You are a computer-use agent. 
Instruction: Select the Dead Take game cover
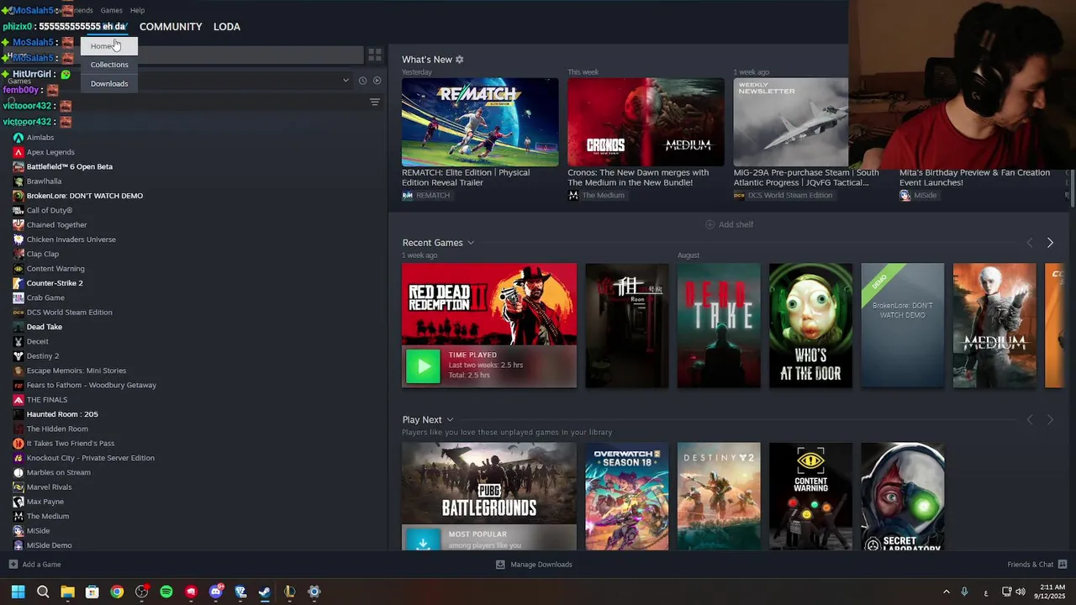719,326
